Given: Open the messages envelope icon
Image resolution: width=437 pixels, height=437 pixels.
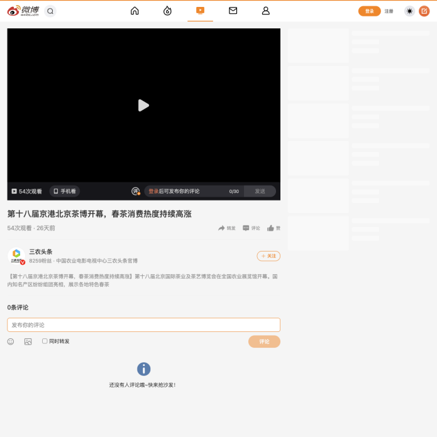Looking at the screenshot, I should tap(233, 11).
